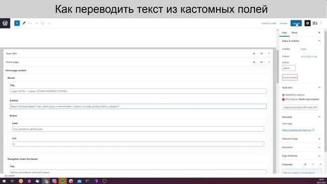
Task: Open the block list view icon
Action: point(49,23)
